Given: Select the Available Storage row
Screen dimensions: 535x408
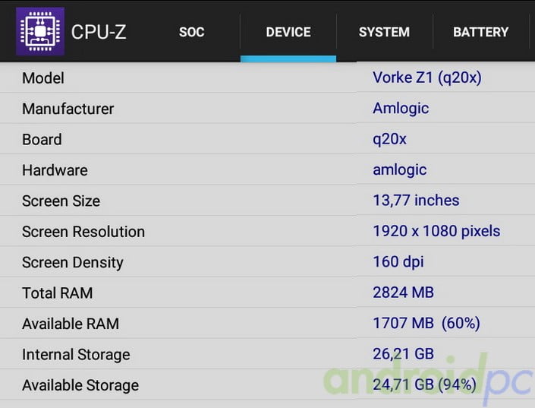Looking at the screenshot, I should click(x=80, y=385).
